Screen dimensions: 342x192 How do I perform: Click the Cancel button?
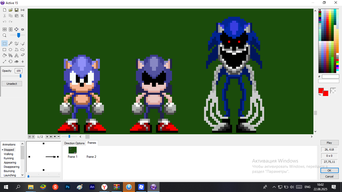pyautogui.click(x=329, y=176)
